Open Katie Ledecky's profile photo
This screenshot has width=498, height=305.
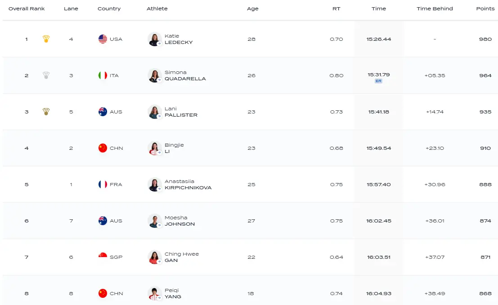click(x=155, y=39)
